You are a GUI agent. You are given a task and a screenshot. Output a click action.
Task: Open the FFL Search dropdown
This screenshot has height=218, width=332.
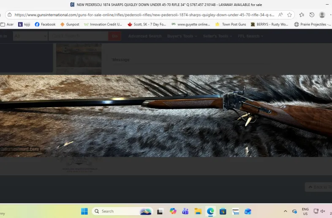pyautogui.click(x=250, y=36)
